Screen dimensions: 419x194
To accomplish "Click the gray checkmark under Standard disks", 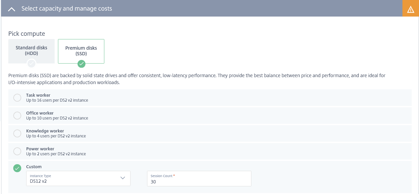I will pos(31,63).
